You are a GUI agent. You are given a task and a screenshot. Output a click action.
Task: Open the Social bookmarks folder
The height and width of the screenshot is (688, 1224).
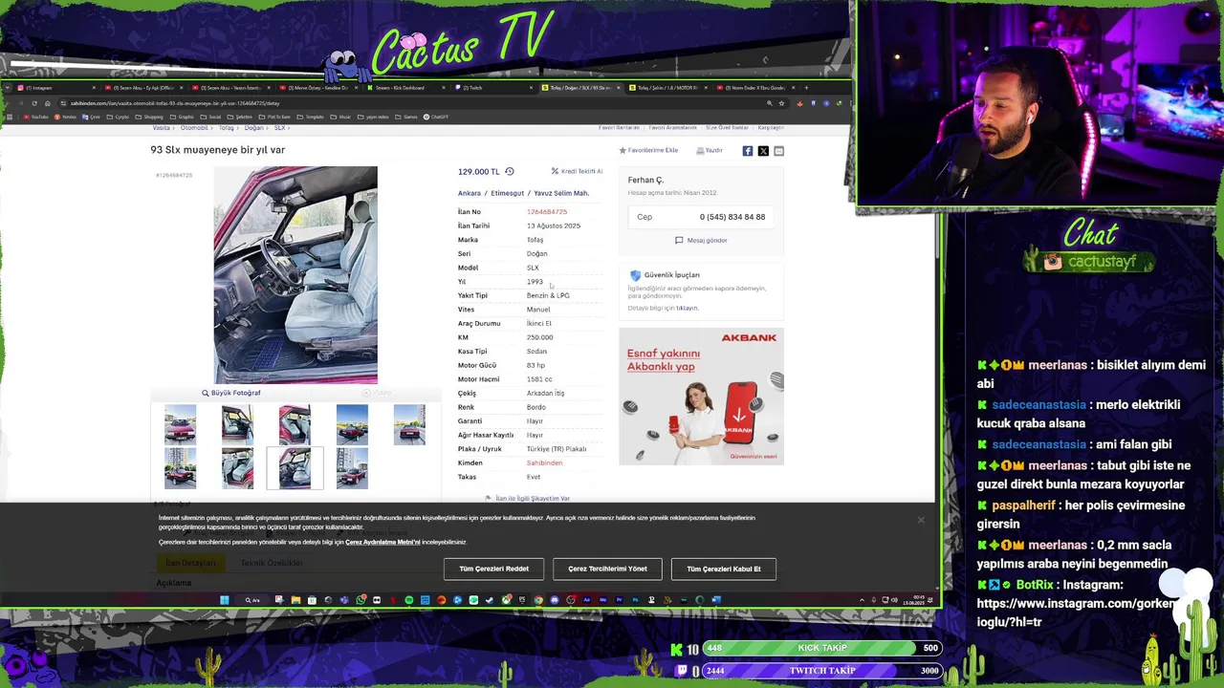(x=210, y=117)
